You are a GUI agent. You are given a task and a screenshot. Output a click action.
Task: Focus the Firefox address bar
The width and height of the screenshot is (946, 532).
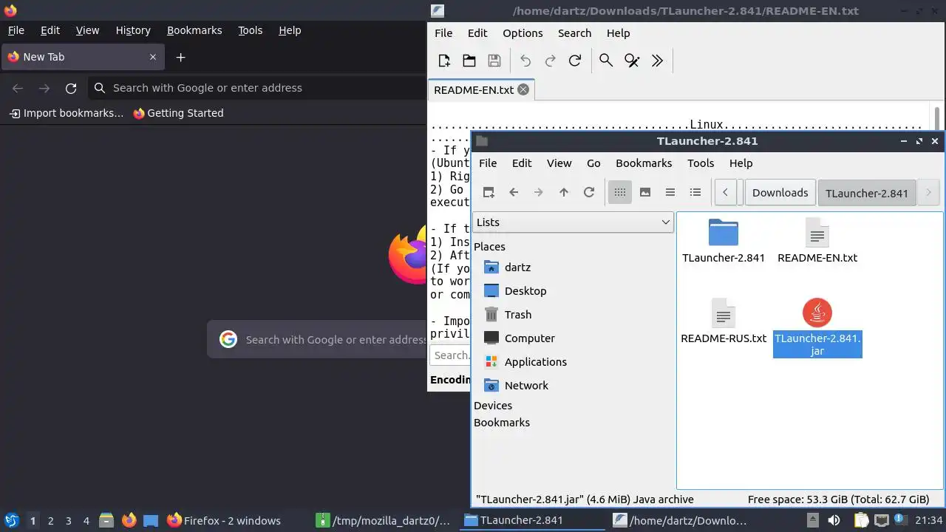tap(257, 88)
